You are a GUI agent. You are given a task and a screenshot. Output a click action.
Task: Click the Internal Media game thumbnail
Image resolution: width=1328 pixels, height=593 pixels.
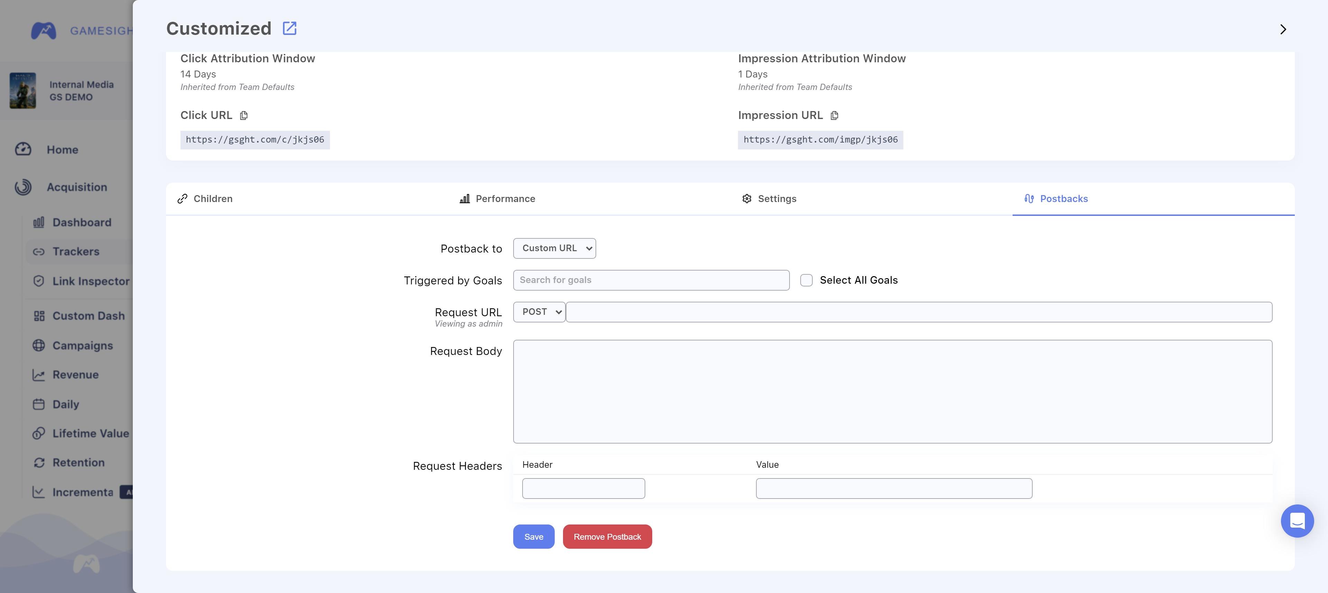tap(23, 91)
